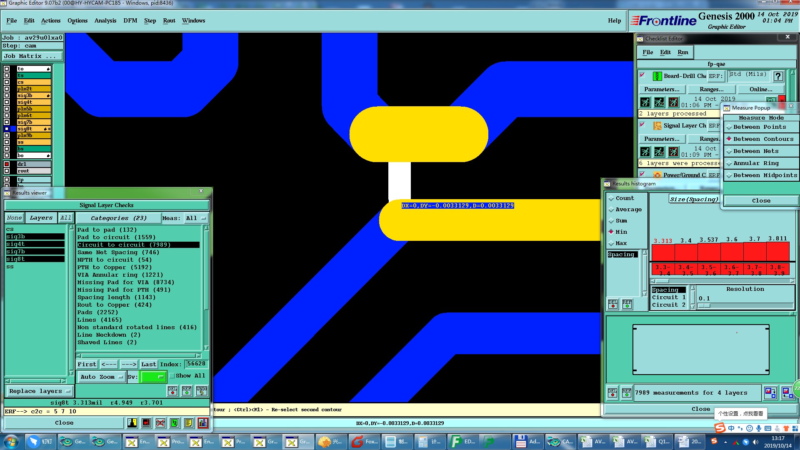
Task: Click the question mark help icon in Checklist Editor
Action: point(778,76)
